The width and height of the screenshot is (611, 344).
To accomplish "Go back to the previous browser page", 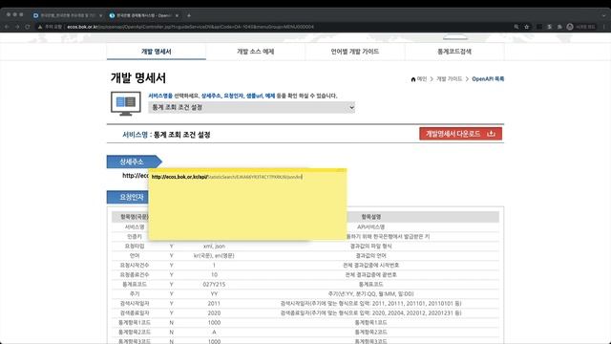I will (7, 27).
